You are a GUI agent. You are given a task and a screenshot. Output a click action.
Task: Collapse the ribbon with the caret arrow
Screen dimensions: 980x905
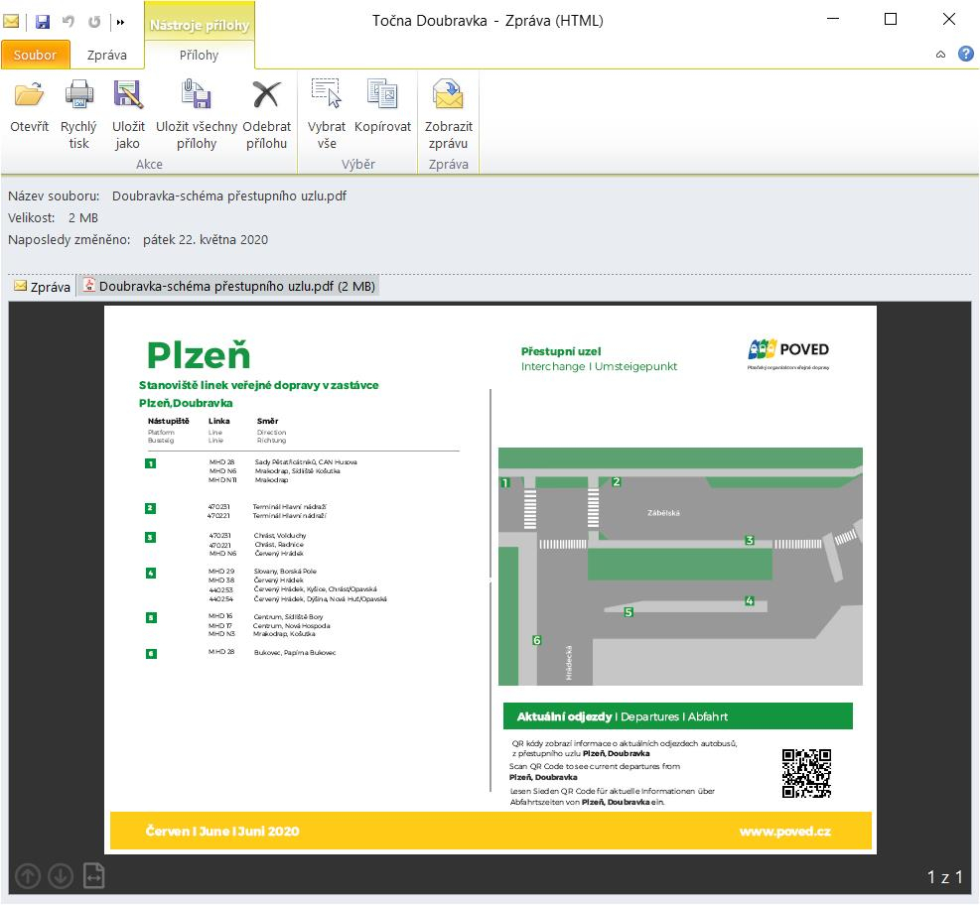coord(940,55)
